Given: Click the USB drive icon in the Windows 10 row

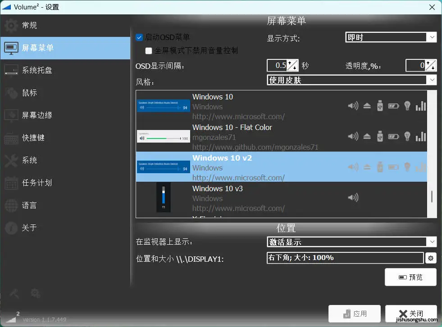Looking at the screenshot, I should pyautogui.click(x=380, y=106).
